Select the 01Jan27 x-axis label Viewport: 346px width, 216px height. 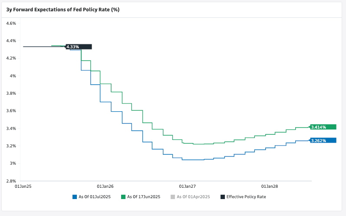[x=188, y=186]
